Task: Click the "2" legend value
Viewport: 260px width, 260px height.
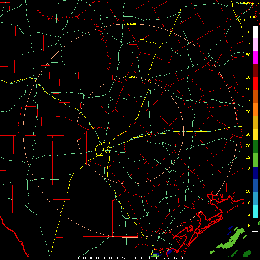Action: coord(249,214)
